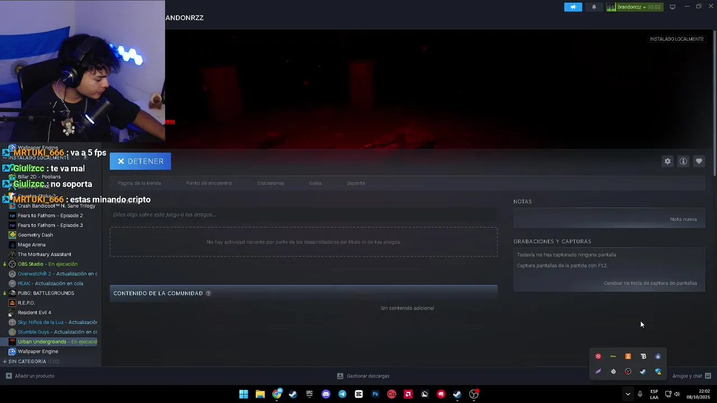Click Añadir un producto

[30, 376]
